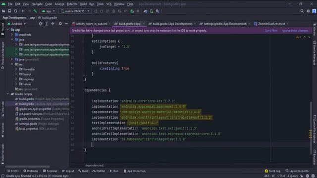Collapse all nodes icon in Project panel
This screenshot has height=178, width=317.
53,24
